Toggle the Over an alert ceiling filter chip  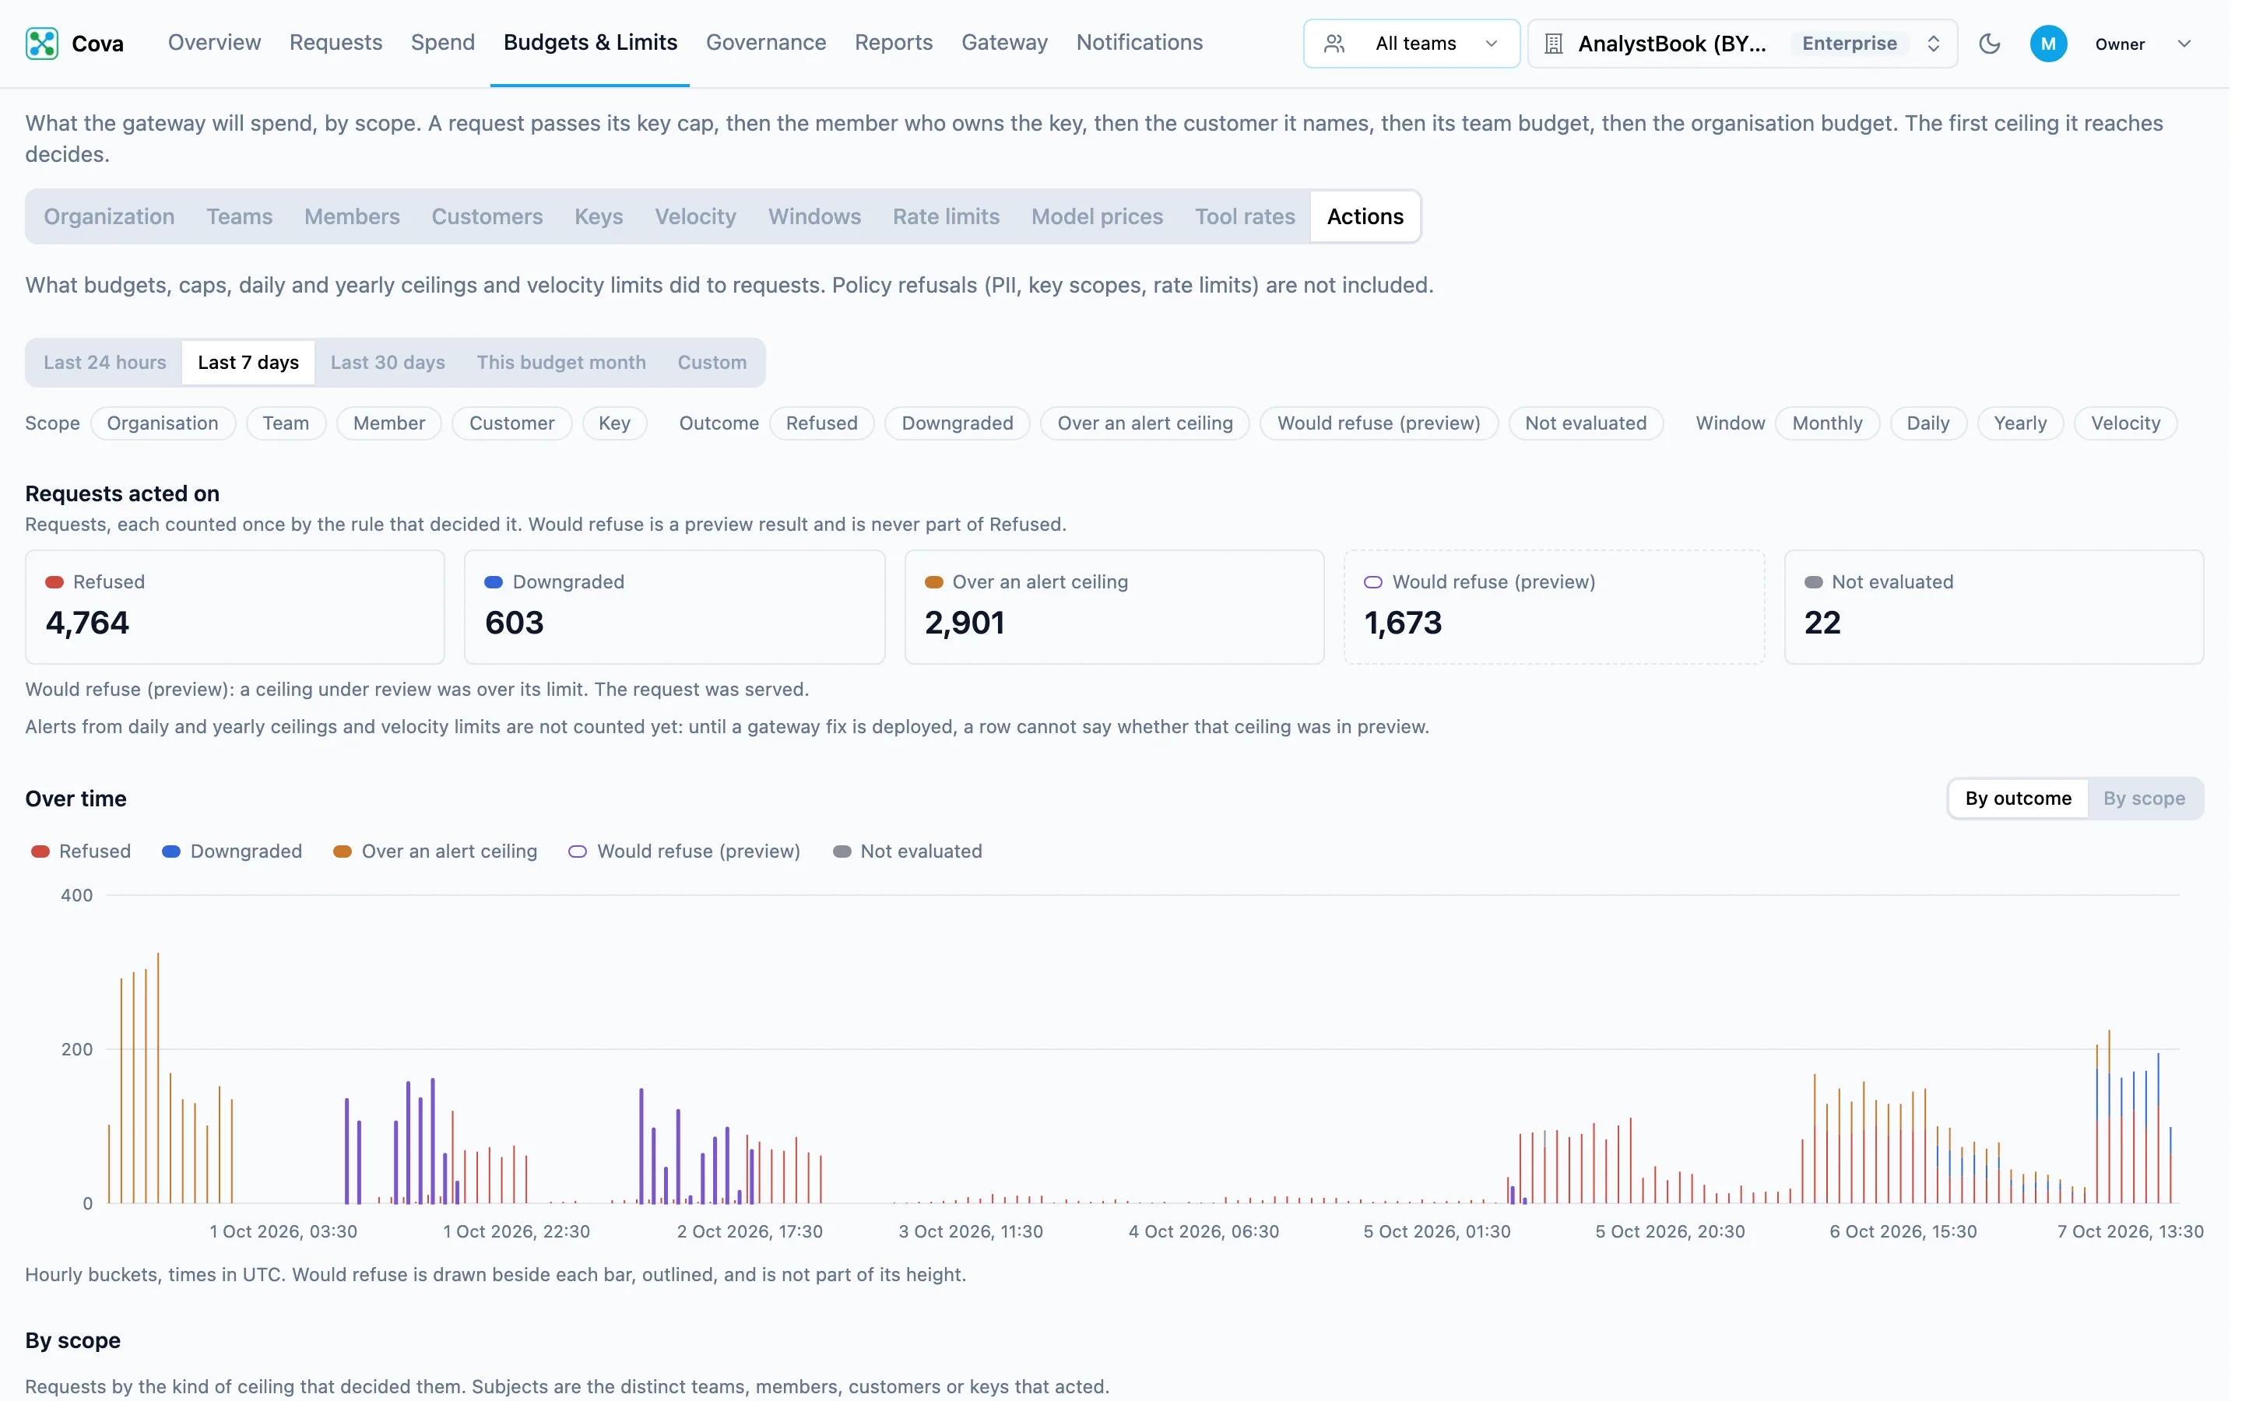[x=1145, y=423]
